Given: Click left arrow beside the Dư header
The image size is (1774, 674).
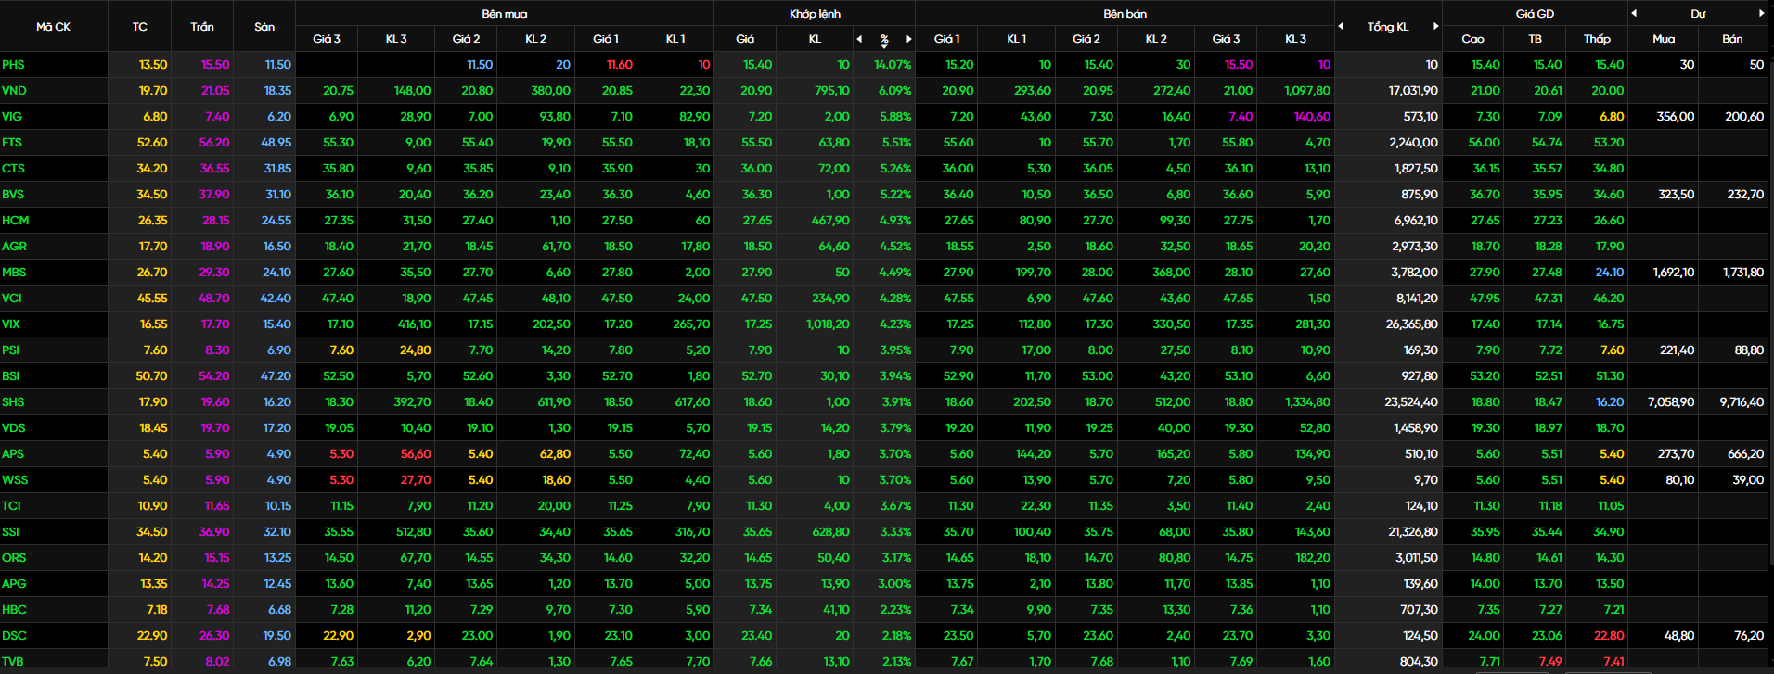Looking at the screenshot, I should click(x=1634, y=13).
